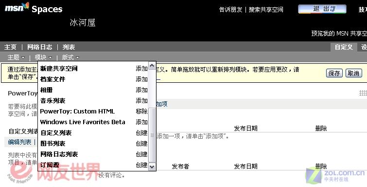Click the module list scroll down arrow

point(152,167)
